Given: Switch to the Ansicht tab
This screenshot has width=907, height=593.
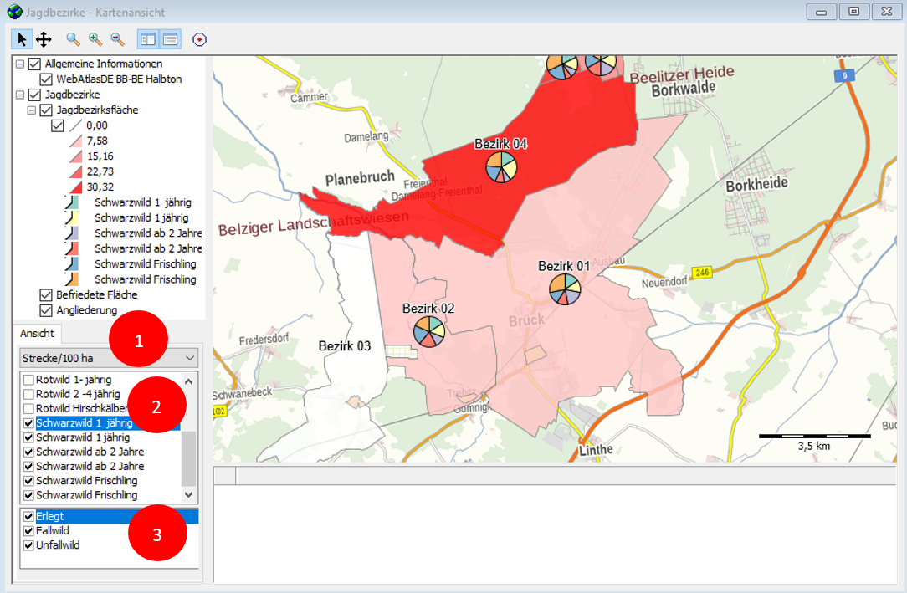Looking at the screenshot, I should [x=37, y=333].
